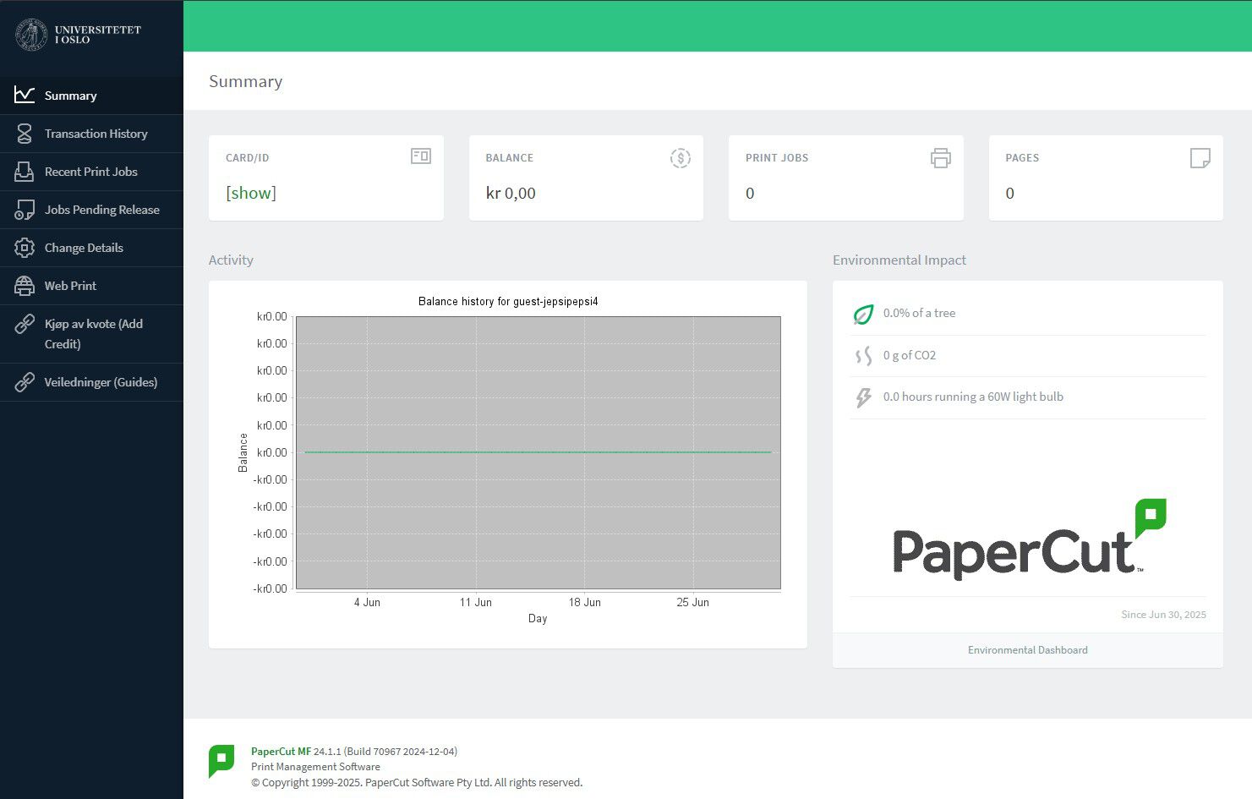Viewport: 1252px width, 799px height.
Task: Click the lightning bolt energy icon
Action: [863, 397]
